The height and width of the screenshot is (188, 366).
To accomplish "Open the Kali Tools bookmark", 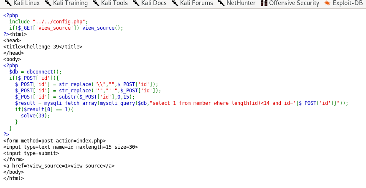I will coord(110,3).
